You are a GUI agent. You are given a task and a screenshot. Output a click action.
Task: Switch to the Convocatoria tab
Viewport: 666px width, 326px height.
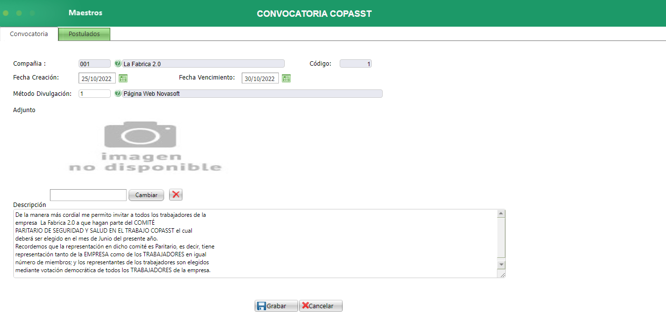pyautogui.click(x=29, y=34)
